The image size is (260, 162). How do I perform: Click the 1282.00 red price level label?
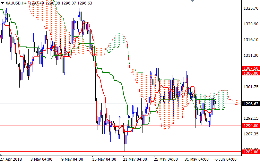(x=251, y=152)
